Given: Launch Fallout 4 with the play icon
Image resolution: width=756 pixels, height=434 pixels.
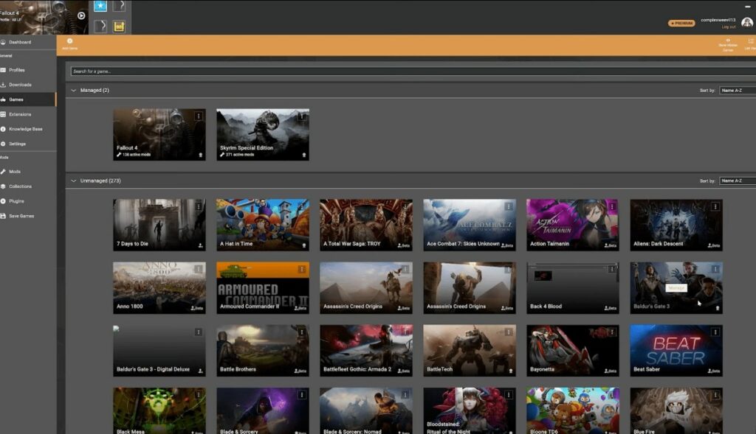Looking at the screenshot, I should click(x=81, y=15).
